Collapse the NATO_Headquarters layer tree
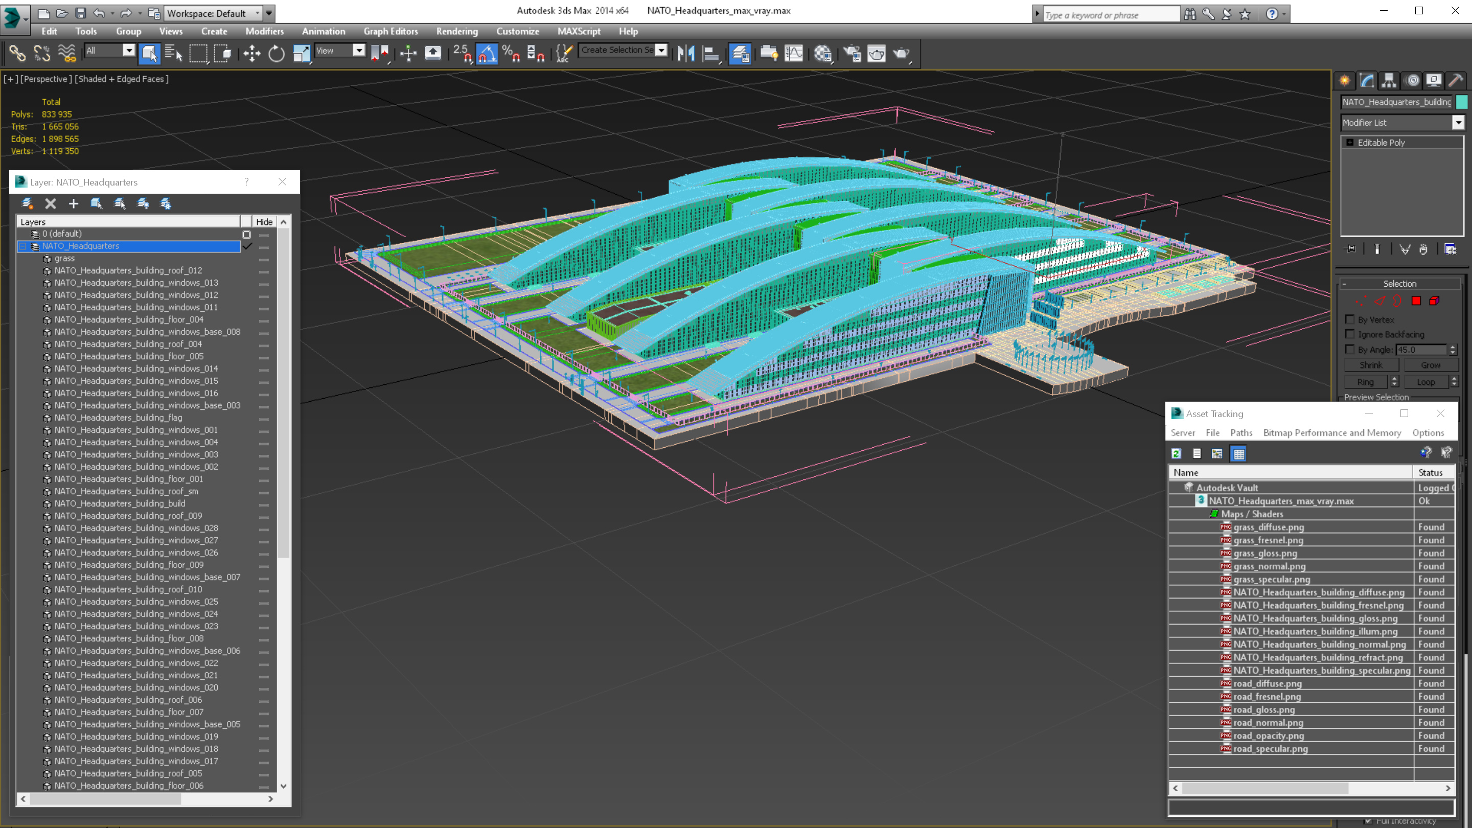Viewport: 1472px width, 828px height. (23, 246)
